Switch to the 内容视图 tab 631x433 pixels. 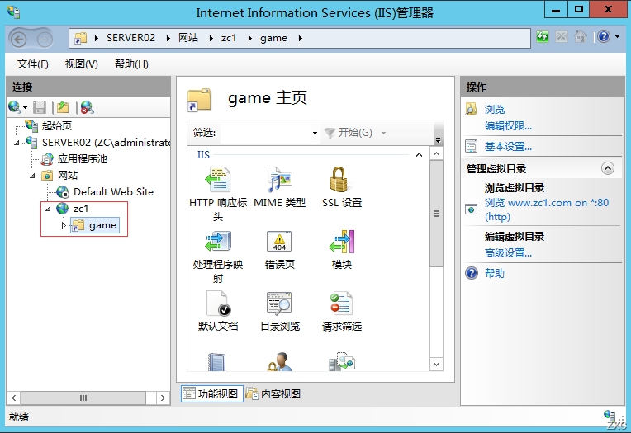273,393
